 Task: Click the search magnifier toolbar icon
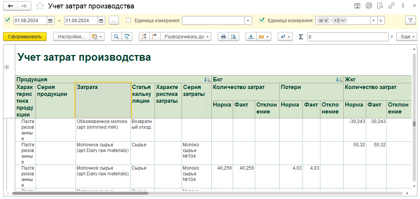[x=116, y=37]
